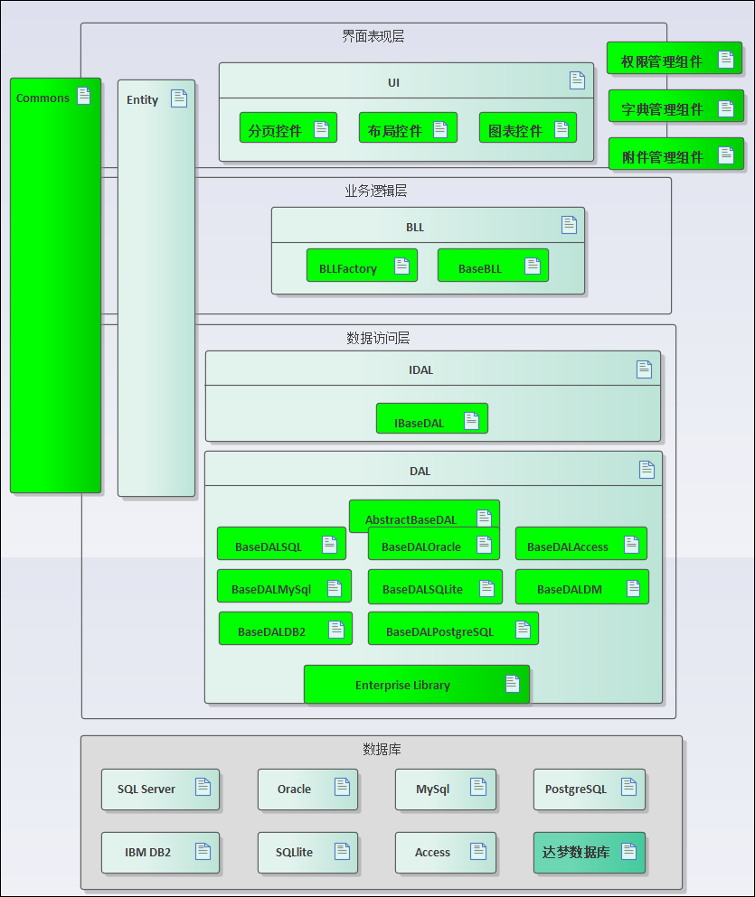The width and height of the screenshot is (755, 897).
Task: Select the 分页控件 label text
Action: click(x=275, y=132)
